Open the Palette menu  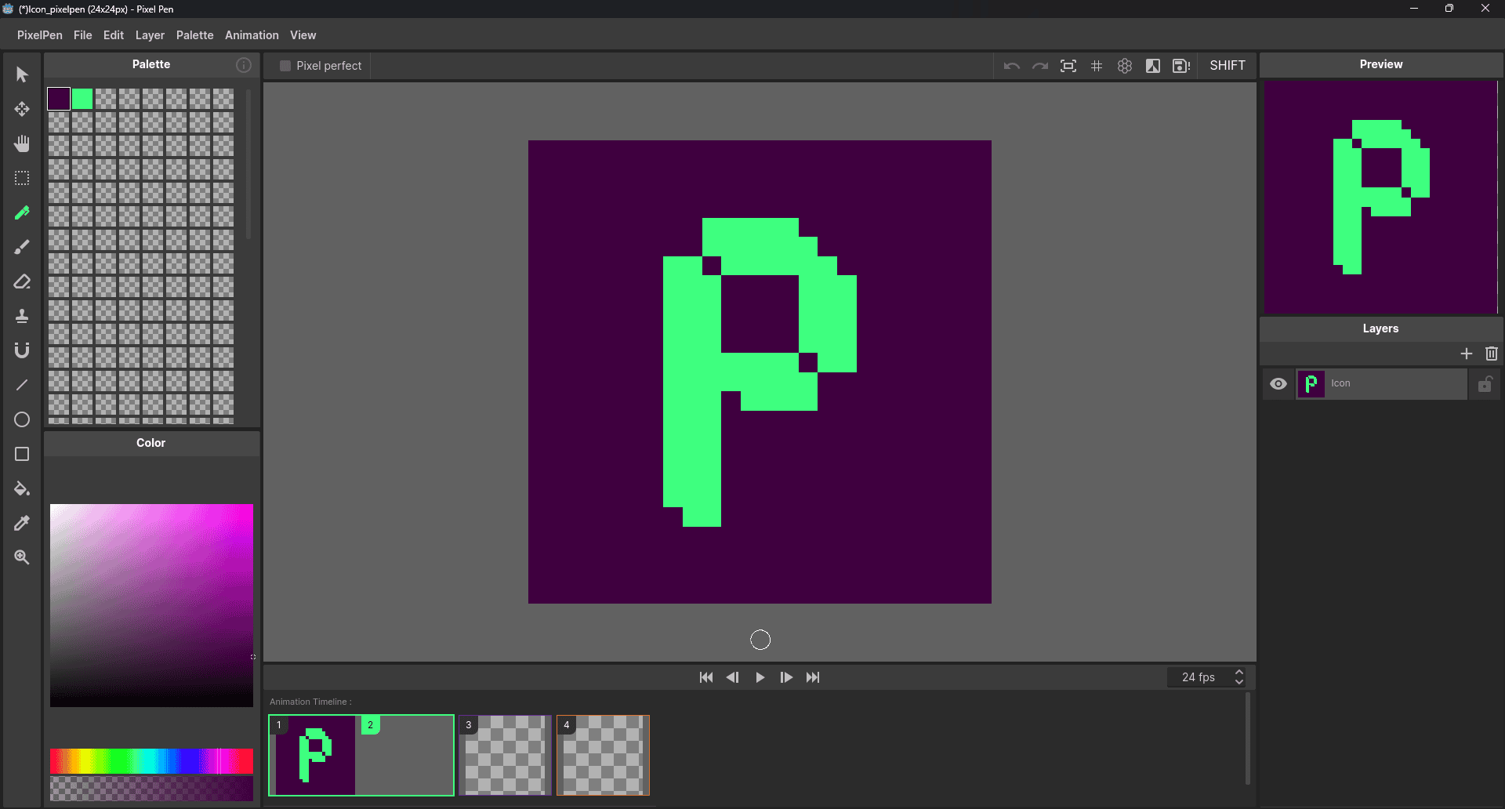pyautogui.click(x=194, y=35)
